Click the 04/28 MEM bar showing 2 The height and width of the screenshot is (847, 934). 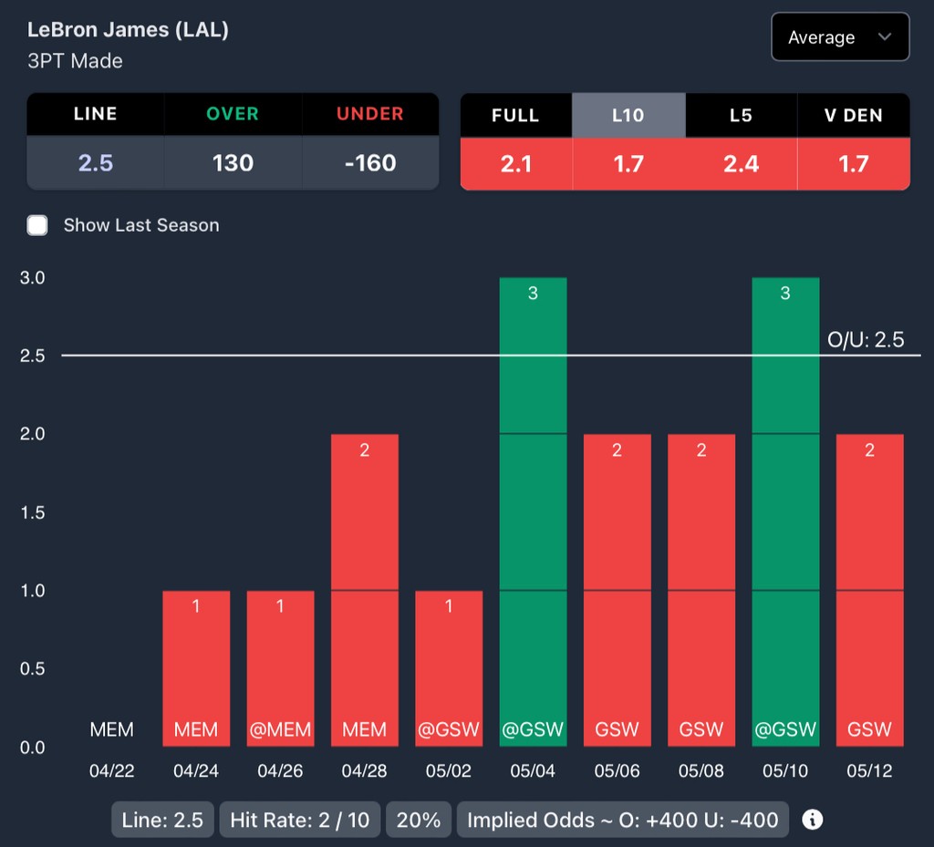[x=365, y=590]
